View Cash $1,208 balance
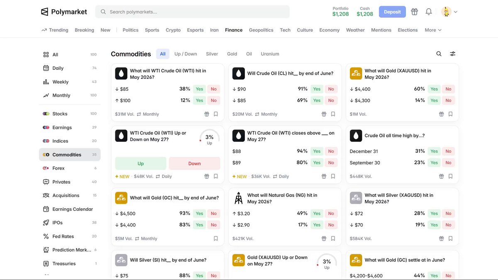Viewport: 498px width, 280px height. click(x=365, y=12)
